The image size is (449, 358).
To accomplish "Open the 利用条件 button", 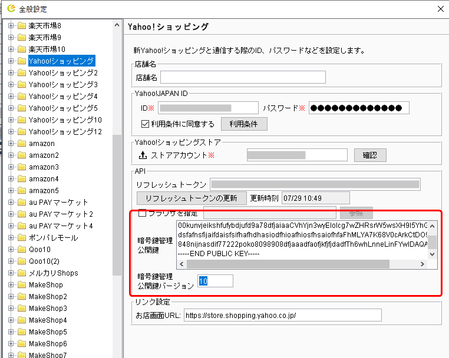I will 244,124.
